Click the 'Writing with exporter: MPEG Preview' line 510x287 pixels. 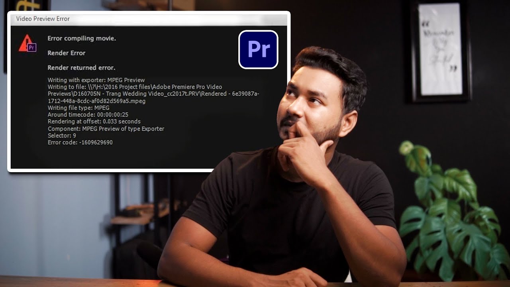pyautogui.click(x=96, y=80)
